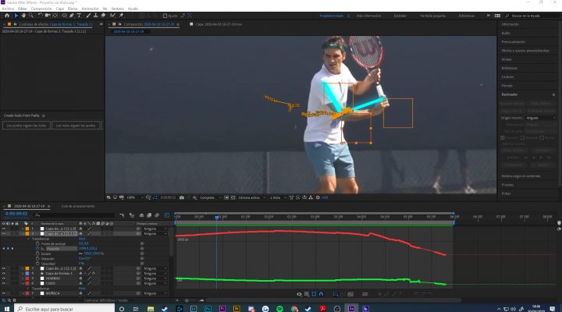The height and width of the screenshot is (312, 562).
Task: Toggle the Posición stopwatch
Action: (37, 249)
